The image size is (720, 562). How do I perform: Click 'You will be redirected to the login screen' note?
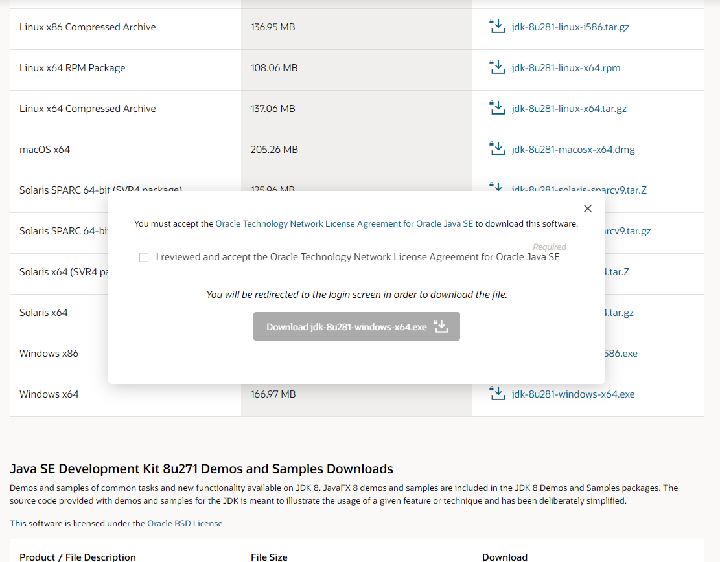[357, 295]
